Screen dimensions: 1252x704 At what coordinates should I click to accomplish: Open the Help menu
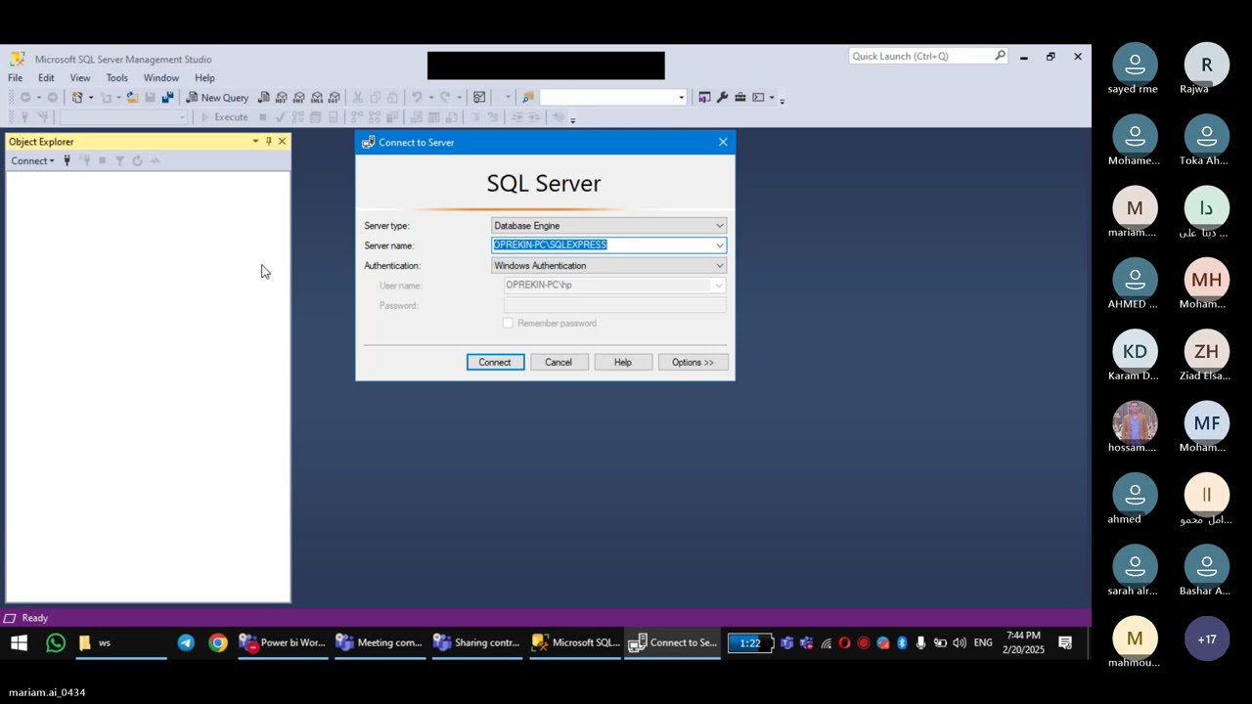(204, 77)
